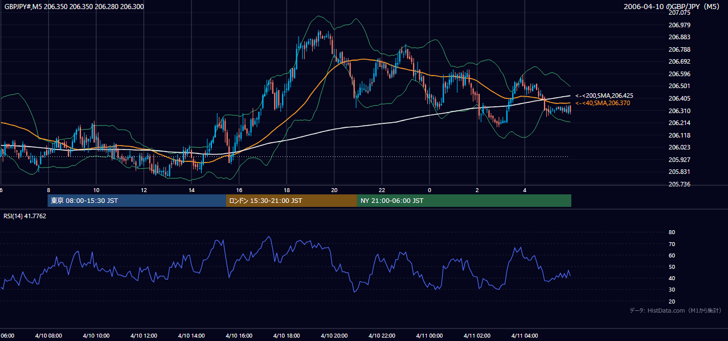Click hour tick 16 under price chart

pyautogui.click(x=239, y=190)
